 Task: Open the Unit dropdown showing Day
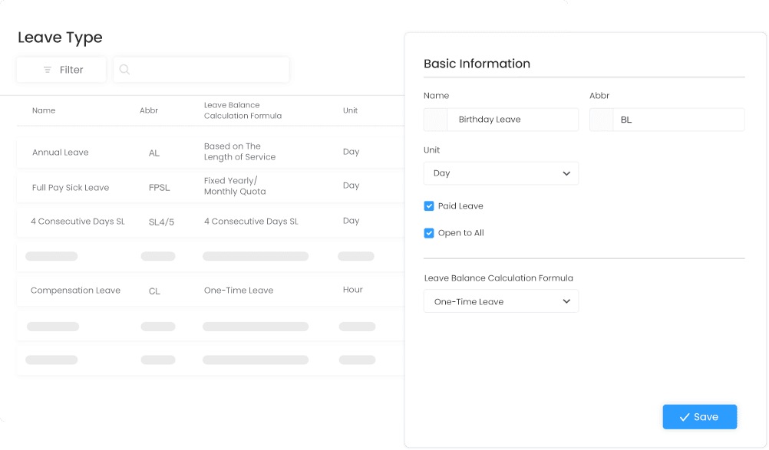coord(500,173)
